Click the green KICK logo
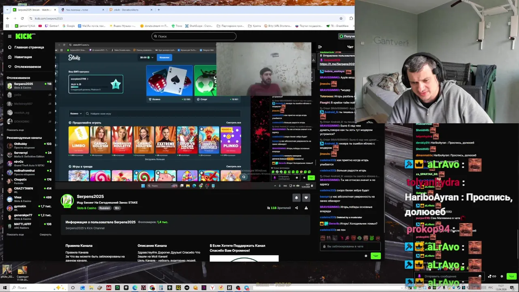519x292 pixels. [x=25, y=36]
